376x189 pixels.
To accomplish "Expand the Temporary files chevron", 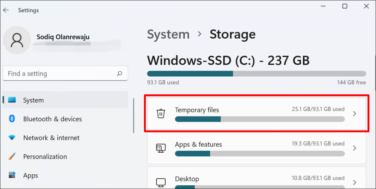I will click(x=354, y=114).
